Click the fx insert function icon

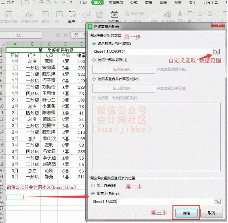pos(66,35)
